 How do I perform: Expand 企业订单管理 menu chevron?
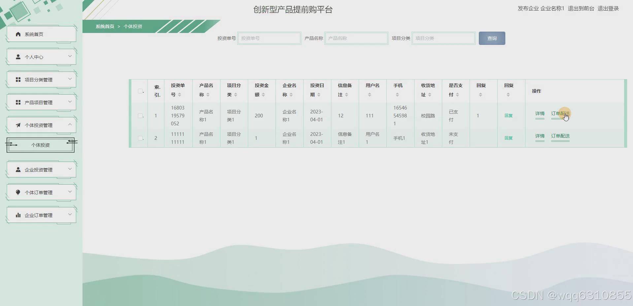point(70,215)
